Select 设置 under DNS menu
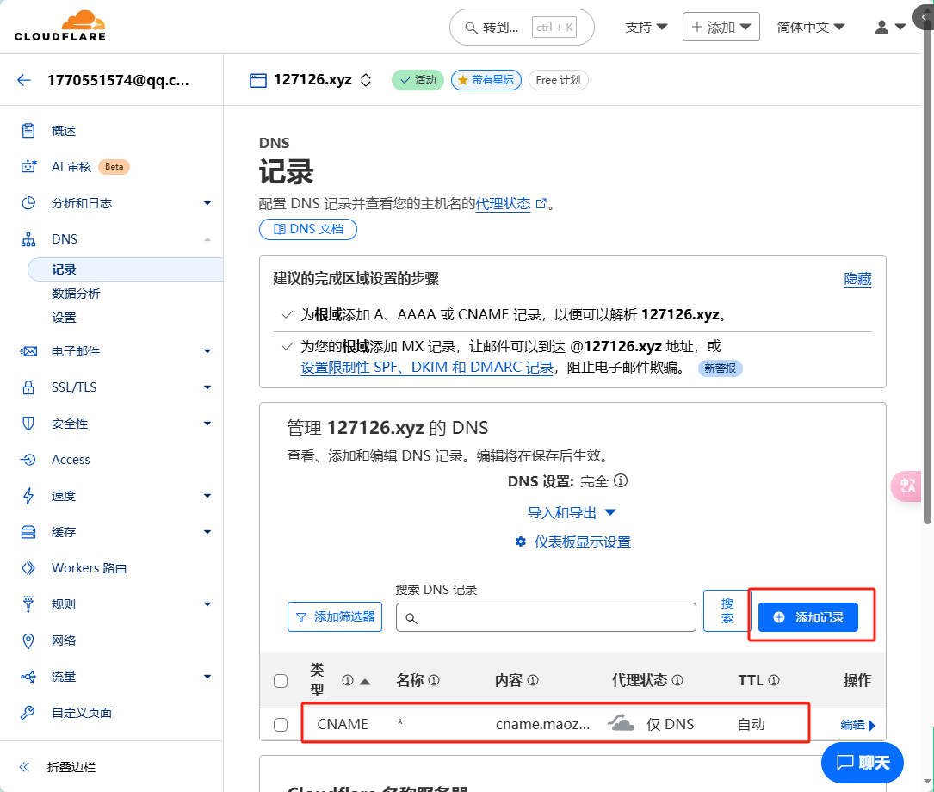 (64, 318)
